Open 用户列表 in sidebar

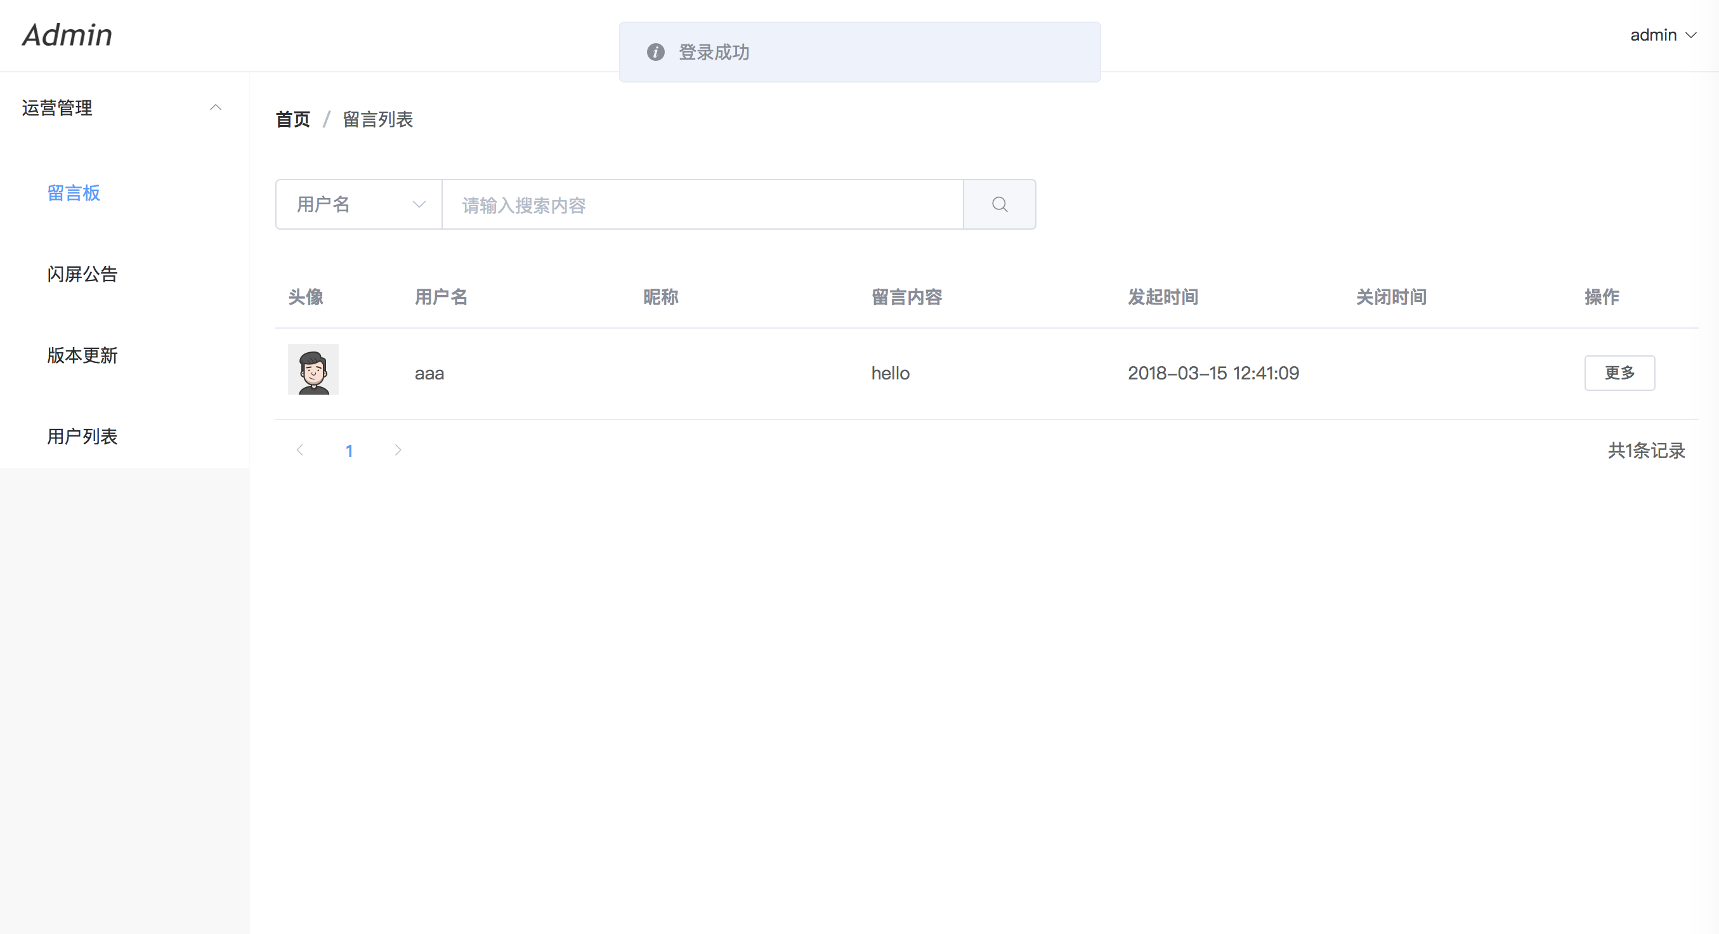click(x=82, y=436)
